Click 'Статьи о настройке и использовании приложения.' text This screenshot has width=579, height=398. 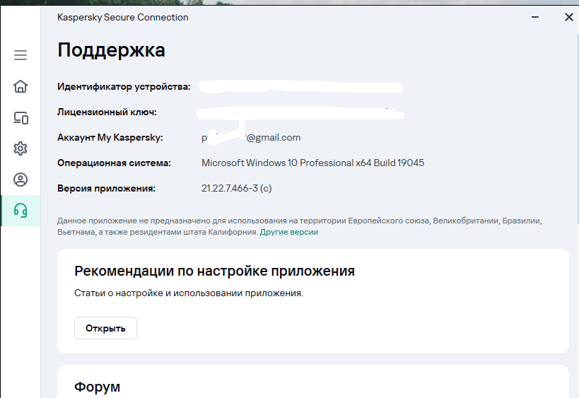(x=189, y=293)
